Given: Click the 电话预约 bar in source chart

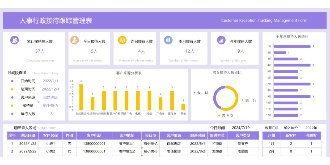Looking at the screenshot, I should (92, 104).
